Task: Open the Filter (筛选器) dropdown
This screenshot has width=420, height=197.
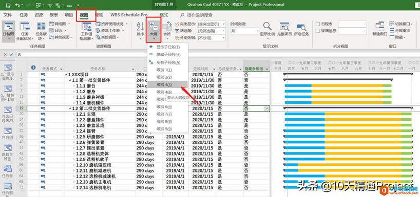Action: 212,31
